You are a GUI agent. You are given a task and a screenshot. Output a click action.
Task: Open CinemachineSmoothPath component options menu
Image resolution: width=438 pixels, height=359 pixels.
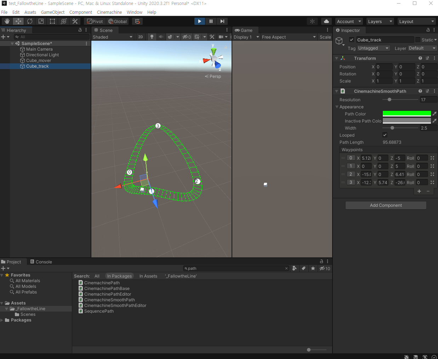[434, 91]
